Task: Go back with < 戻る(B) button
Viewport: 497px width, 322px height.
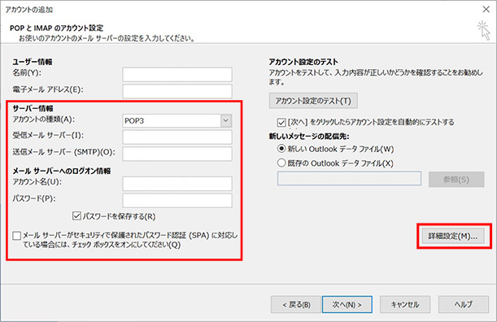Action: 296,305
